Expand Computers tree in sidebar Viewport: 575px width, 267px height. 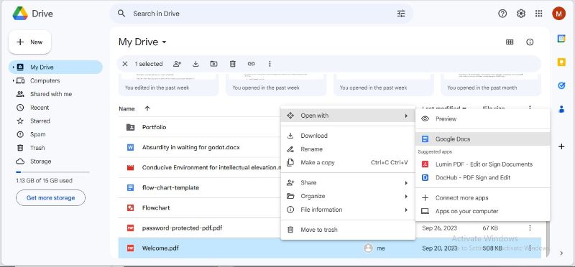click(x=13, y=80)
